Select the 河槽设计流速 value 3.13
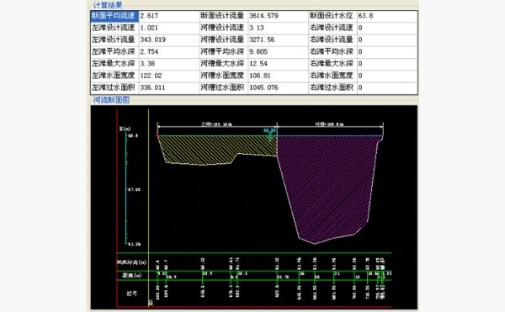 coord(257,28)
